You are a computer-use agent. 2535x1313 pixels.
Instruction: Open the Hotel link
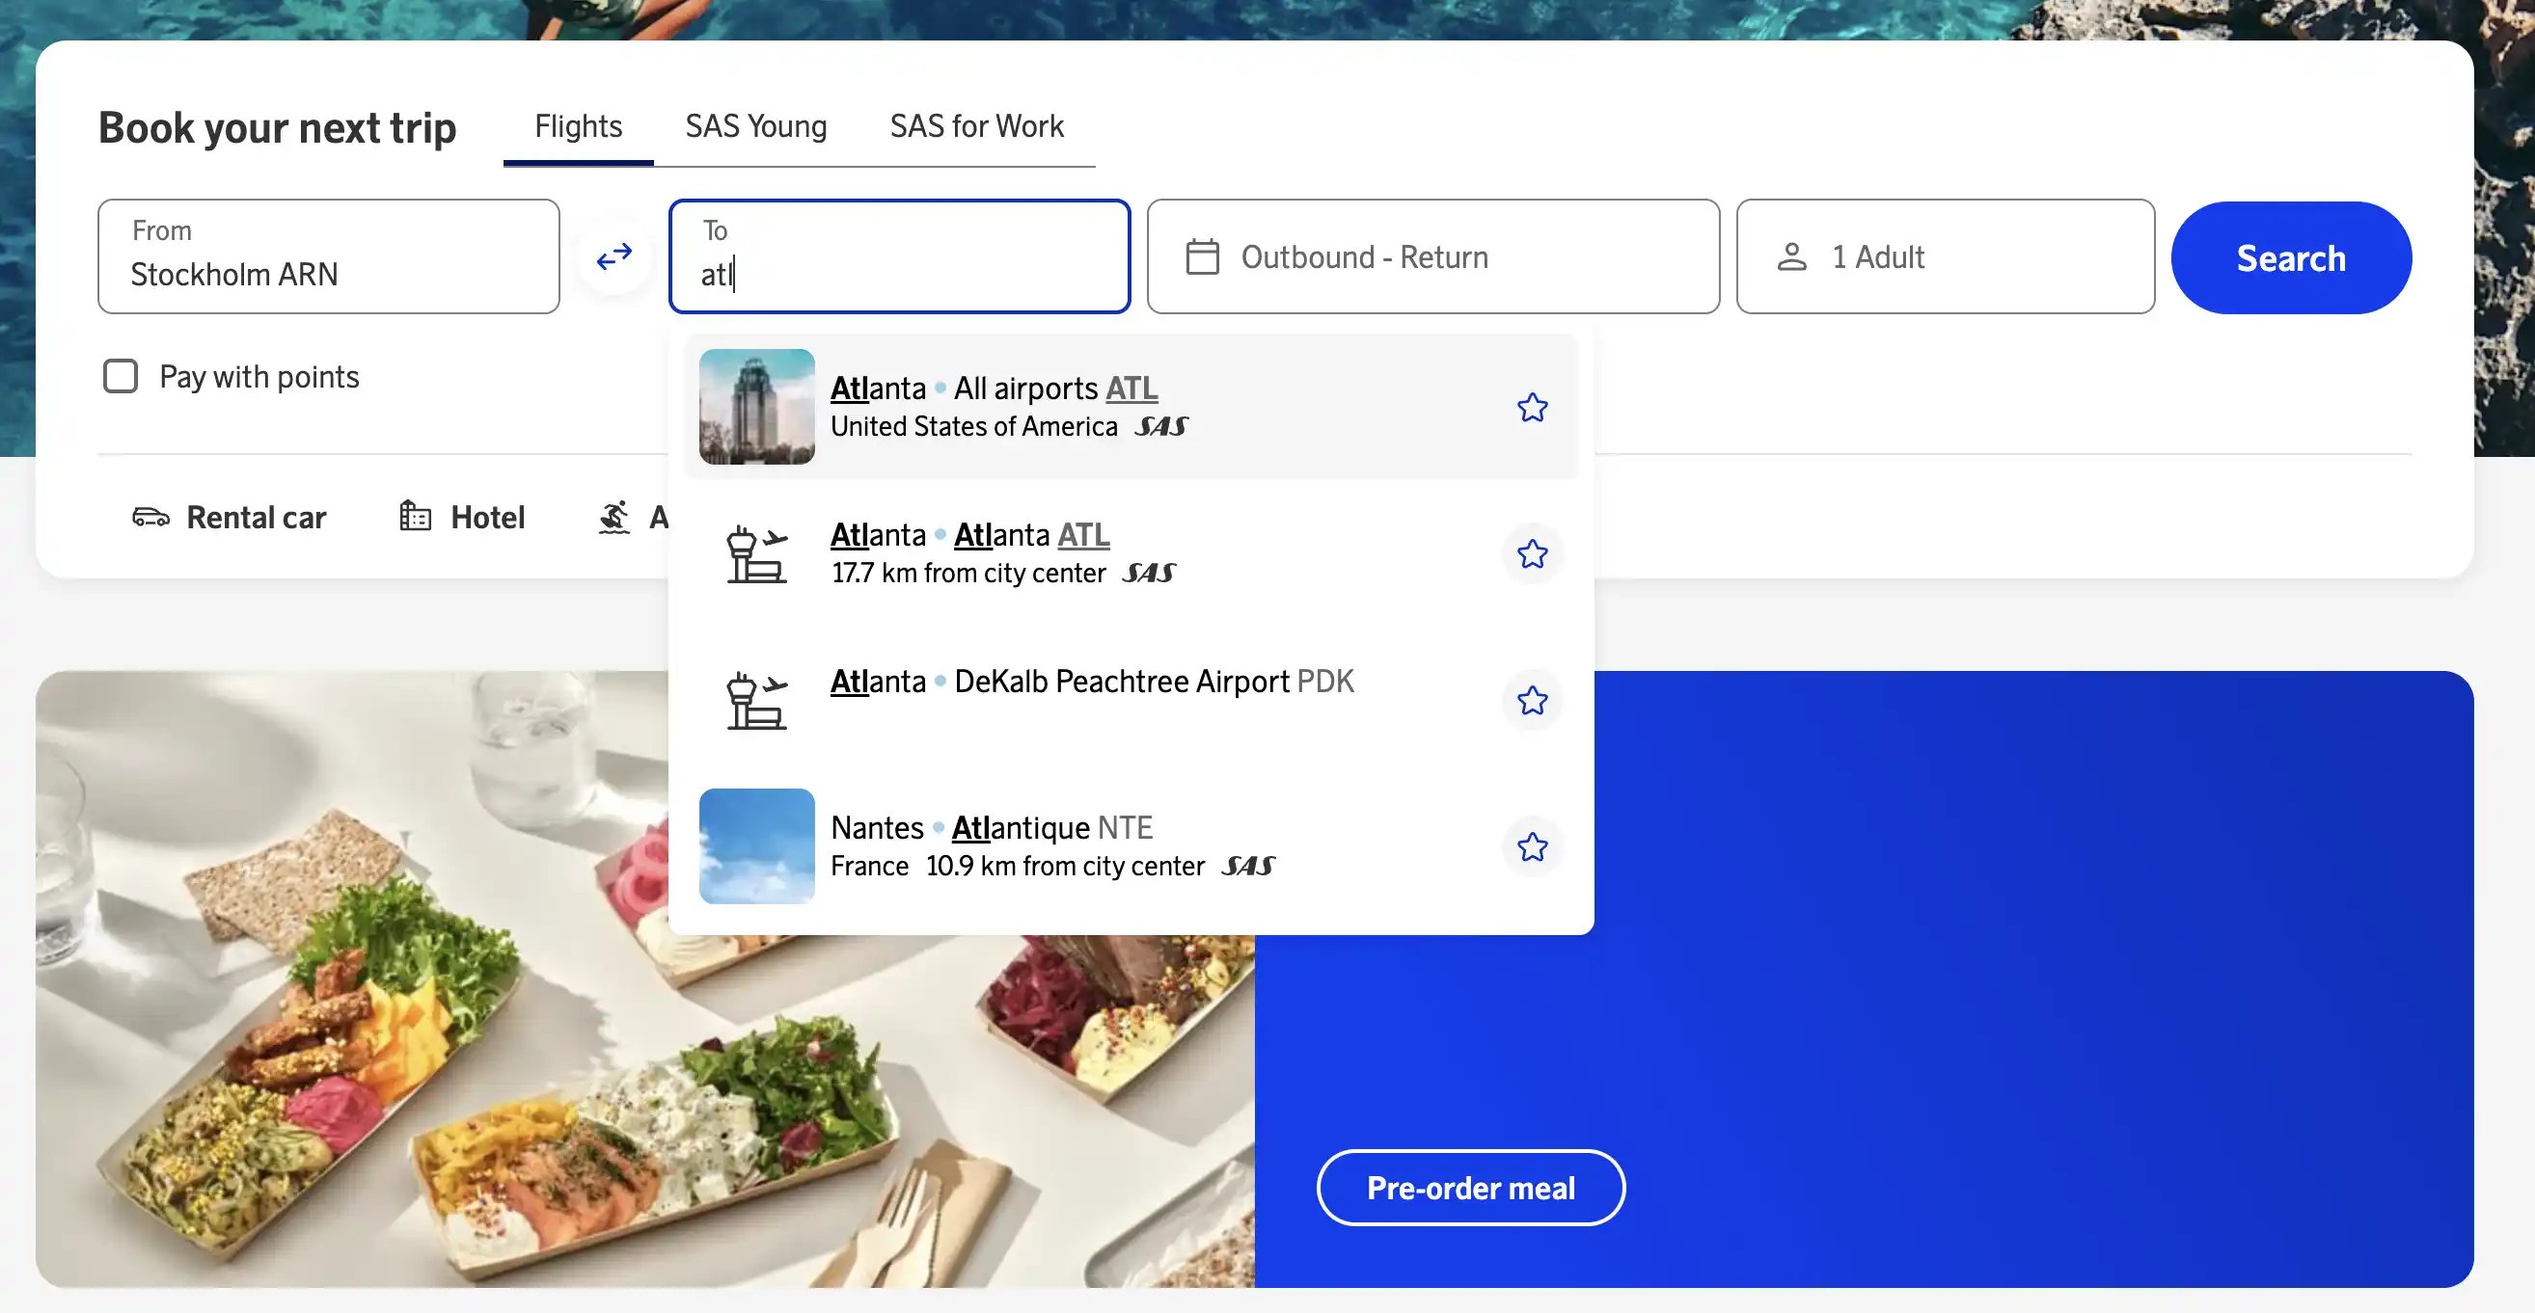(x=461, y=518)
